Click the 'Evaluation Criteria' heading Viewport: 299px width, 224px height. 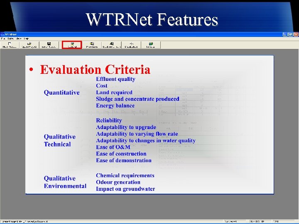[95, 70]
